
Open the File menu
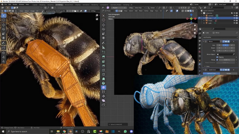pos(5,4)
